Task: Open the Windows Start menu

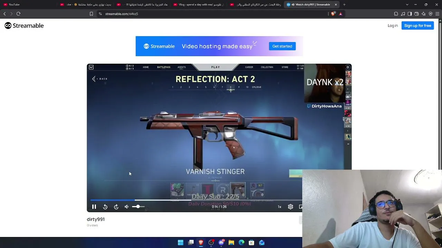Action: (181, 243)
